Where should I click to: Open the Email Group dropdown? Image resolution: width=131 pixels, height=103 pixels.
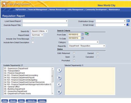pyautogui.click(x=111, y=25)
